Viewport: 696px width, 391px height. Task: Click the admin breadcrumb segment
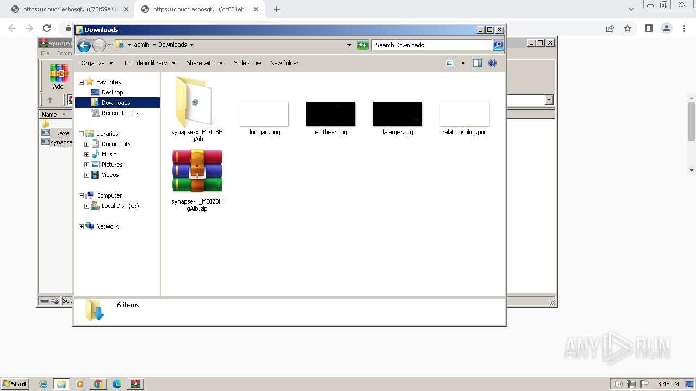coord(141,45)
